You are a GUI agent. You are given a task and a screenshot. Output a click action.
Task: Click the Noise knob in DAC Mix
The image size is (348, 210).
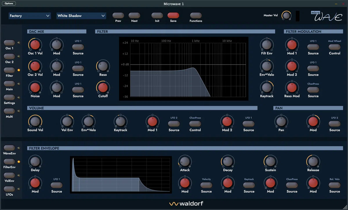point(35,87)
